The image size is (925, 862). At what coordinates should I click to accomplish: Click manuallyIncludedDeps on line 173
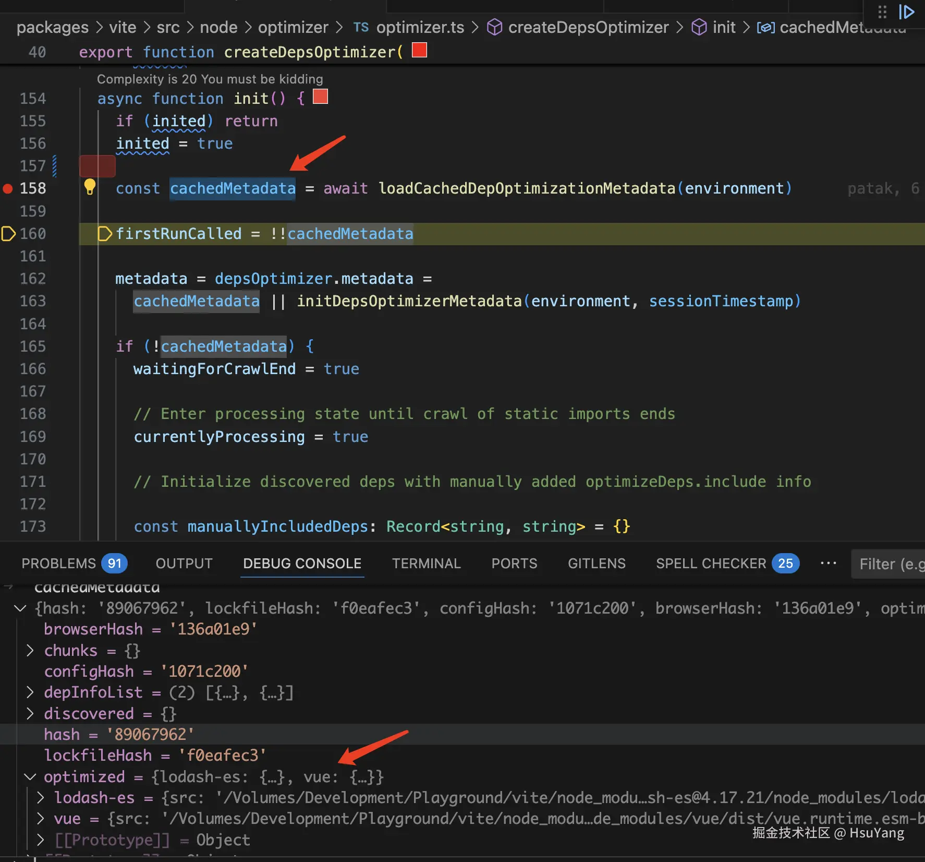(x=278, y=526)
